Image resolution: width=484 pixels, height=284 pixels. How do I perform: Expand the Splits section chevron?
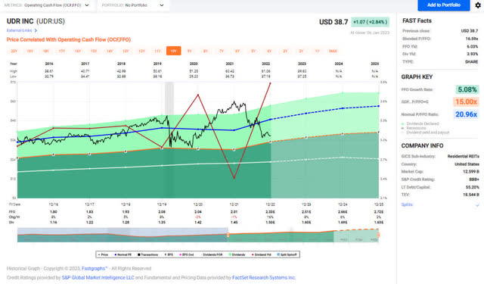pos(477,205)
